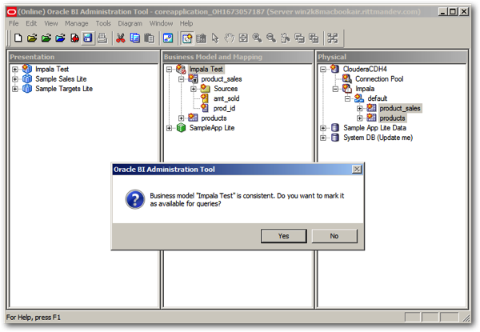Screen dimensions: 480x332
Task: Click the green SampleApp Lite cube icon
Action: pos(182,128)
